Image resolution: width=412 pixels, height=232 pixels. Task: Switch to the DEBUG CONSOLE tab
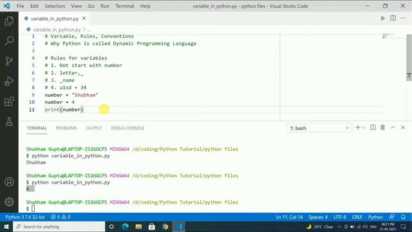point(127,128)
